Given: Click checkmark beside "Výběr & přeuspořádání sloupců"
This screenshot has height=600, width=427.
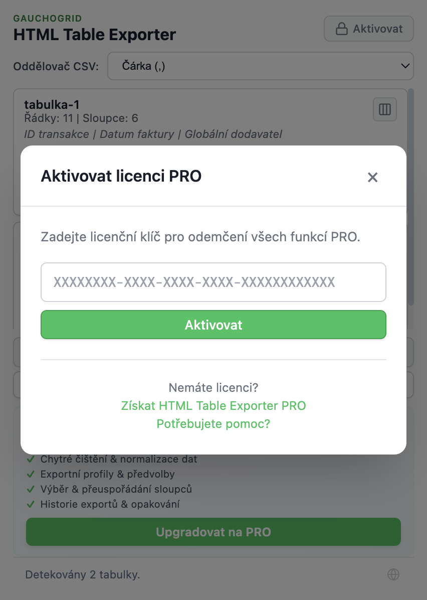Looking at the screenshot, I should tap(31, 489).
